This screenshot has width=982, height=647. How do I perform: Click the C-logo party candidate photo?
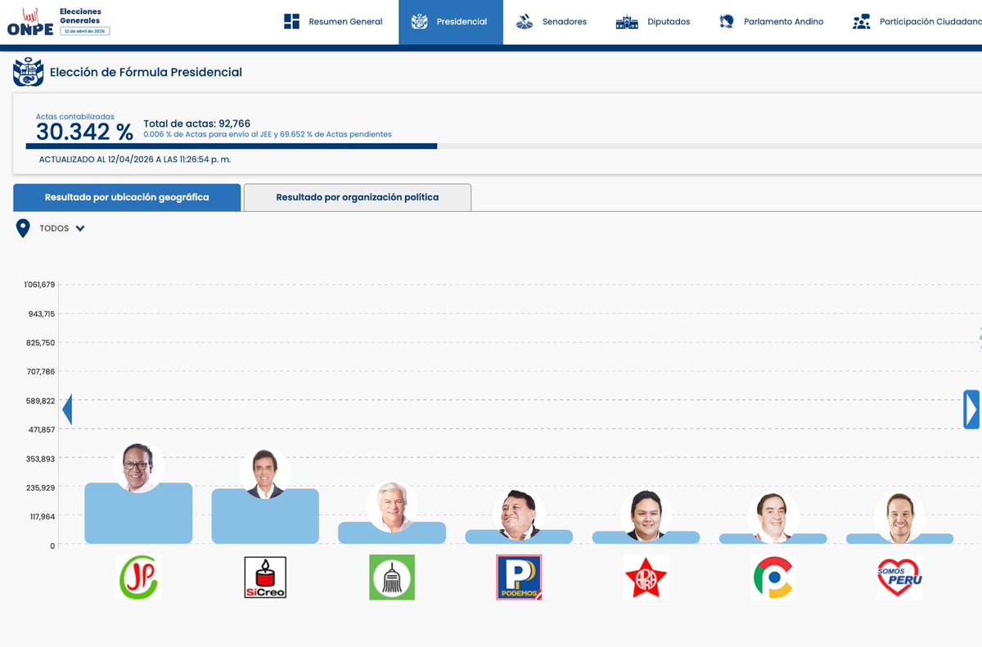point(773,518)
